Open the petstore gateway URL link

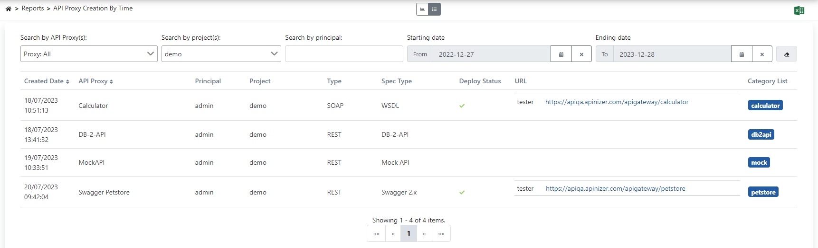(615, 189)
